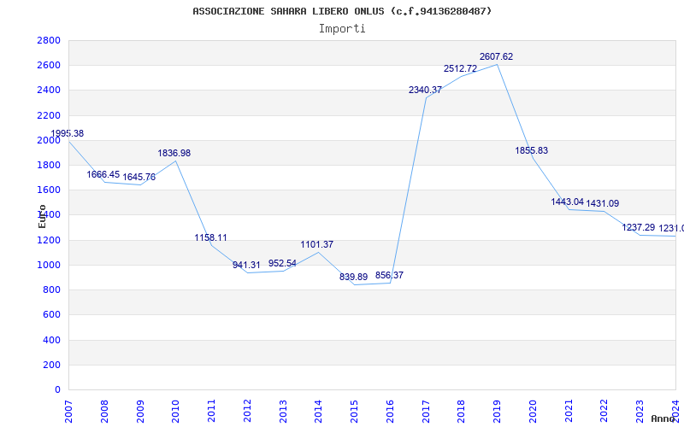Select the x-axis year 2013
Image resolution: width=684 pixels, height=427 pixels.
pos(283,412)
